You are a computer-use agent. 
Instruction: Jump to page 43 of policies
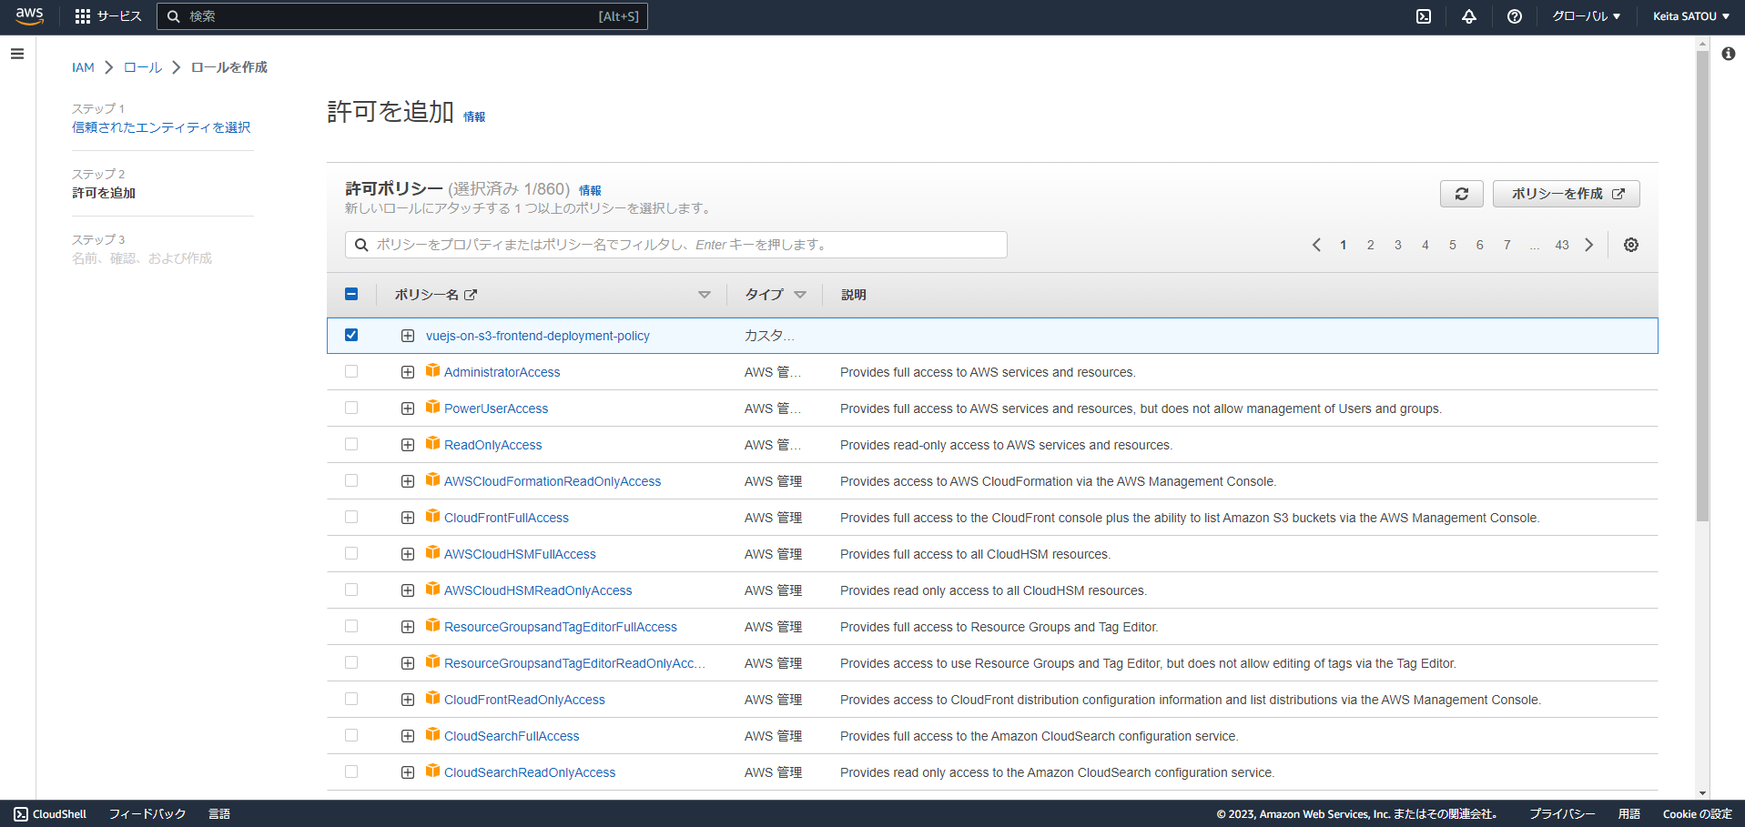point(1562,245)
